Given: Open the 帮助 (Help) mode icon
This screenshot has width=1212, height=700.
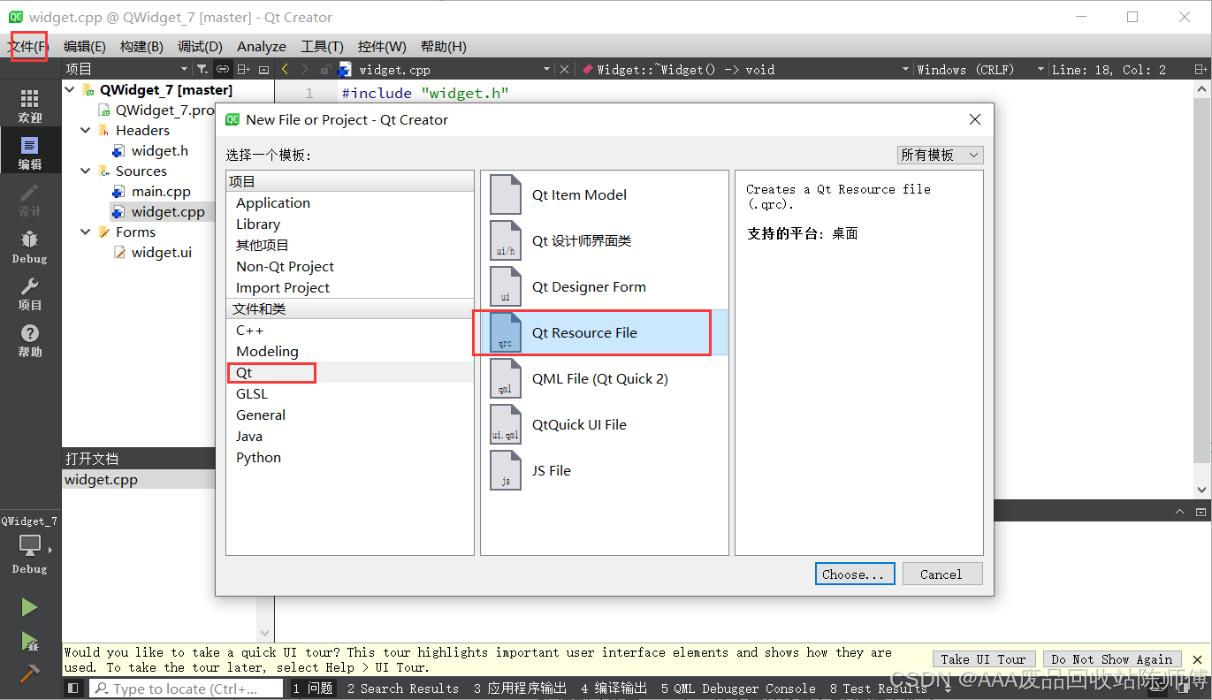Looking at the screenshot, I should pyautogui.click(x=30, y=340).
